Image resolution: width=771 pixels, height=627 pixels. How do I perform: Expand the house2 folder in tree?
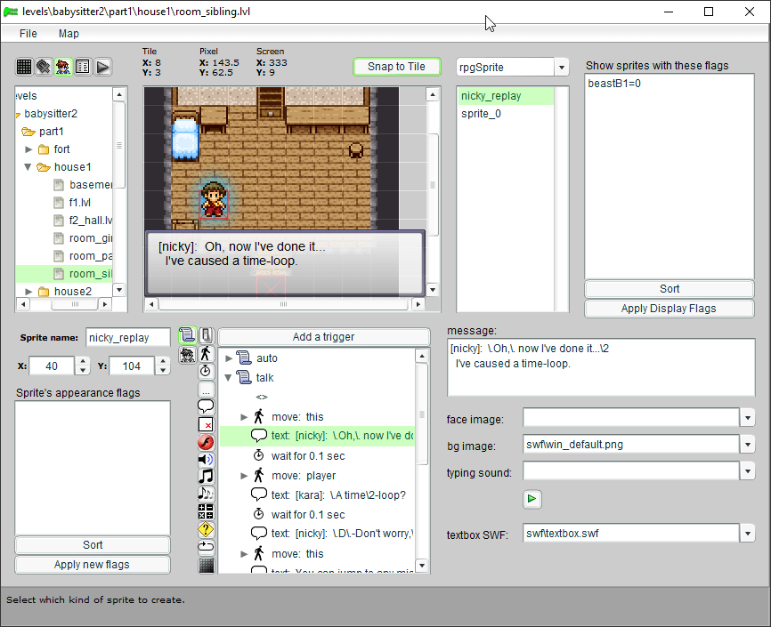29,292
